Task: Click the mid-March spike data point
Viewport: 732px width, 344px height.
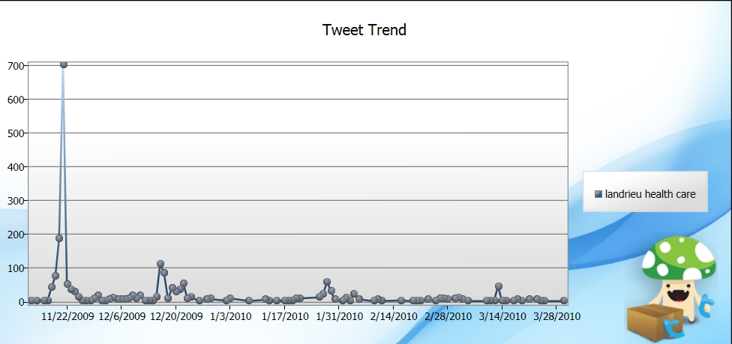Action: click(499, 286)
